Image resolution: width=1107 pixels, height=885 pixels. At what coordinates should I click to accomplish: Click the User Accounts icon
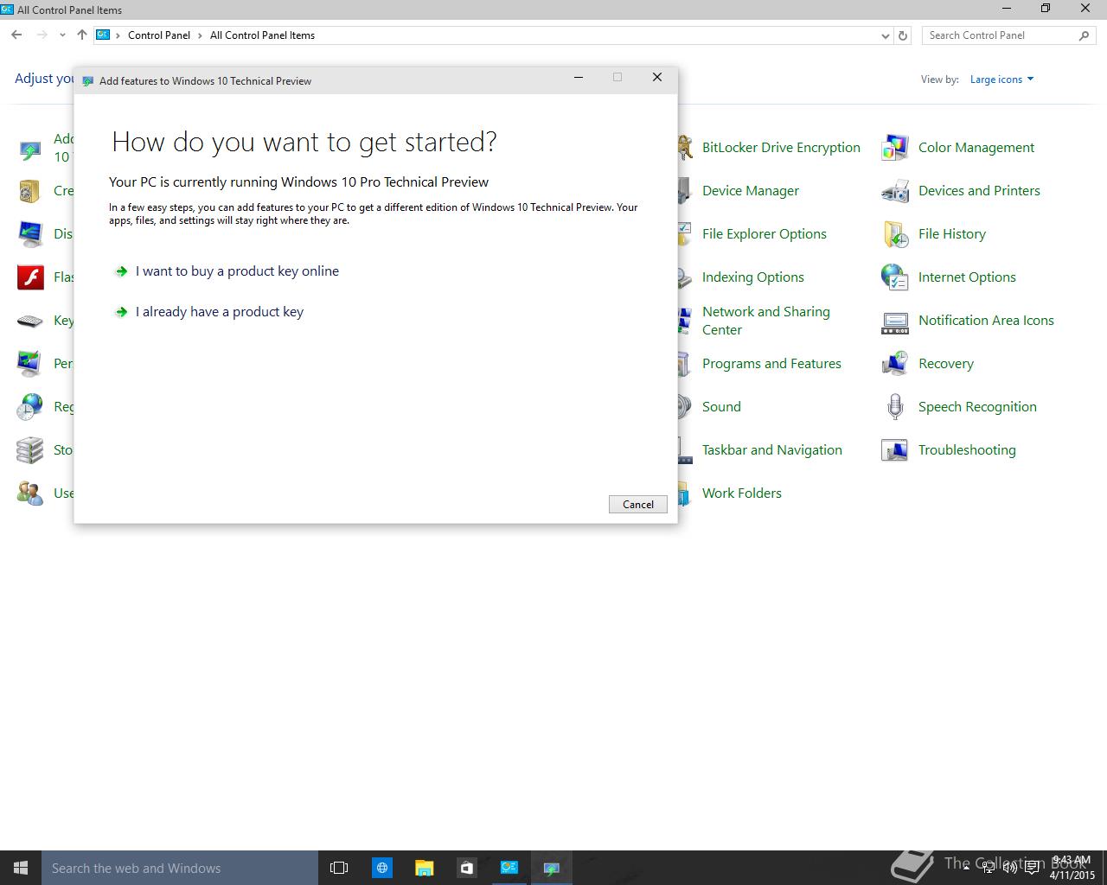tap(30, 493)
